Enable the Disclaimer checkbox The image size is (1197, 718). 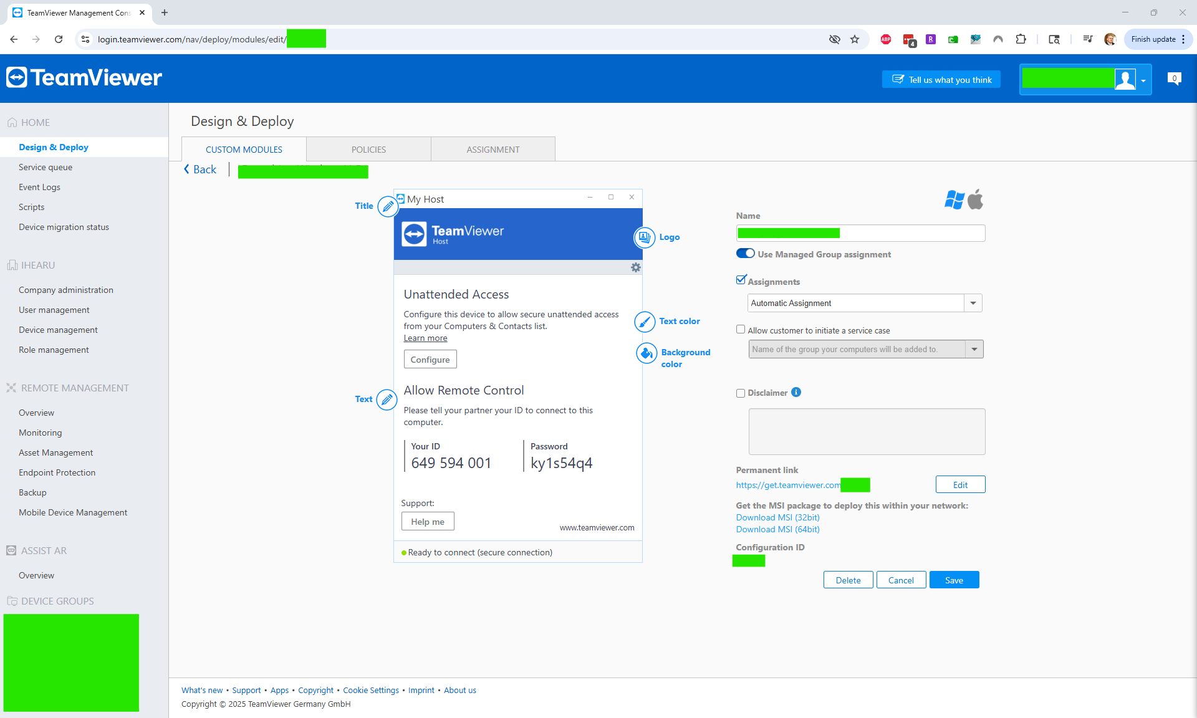tap(741, 393)
